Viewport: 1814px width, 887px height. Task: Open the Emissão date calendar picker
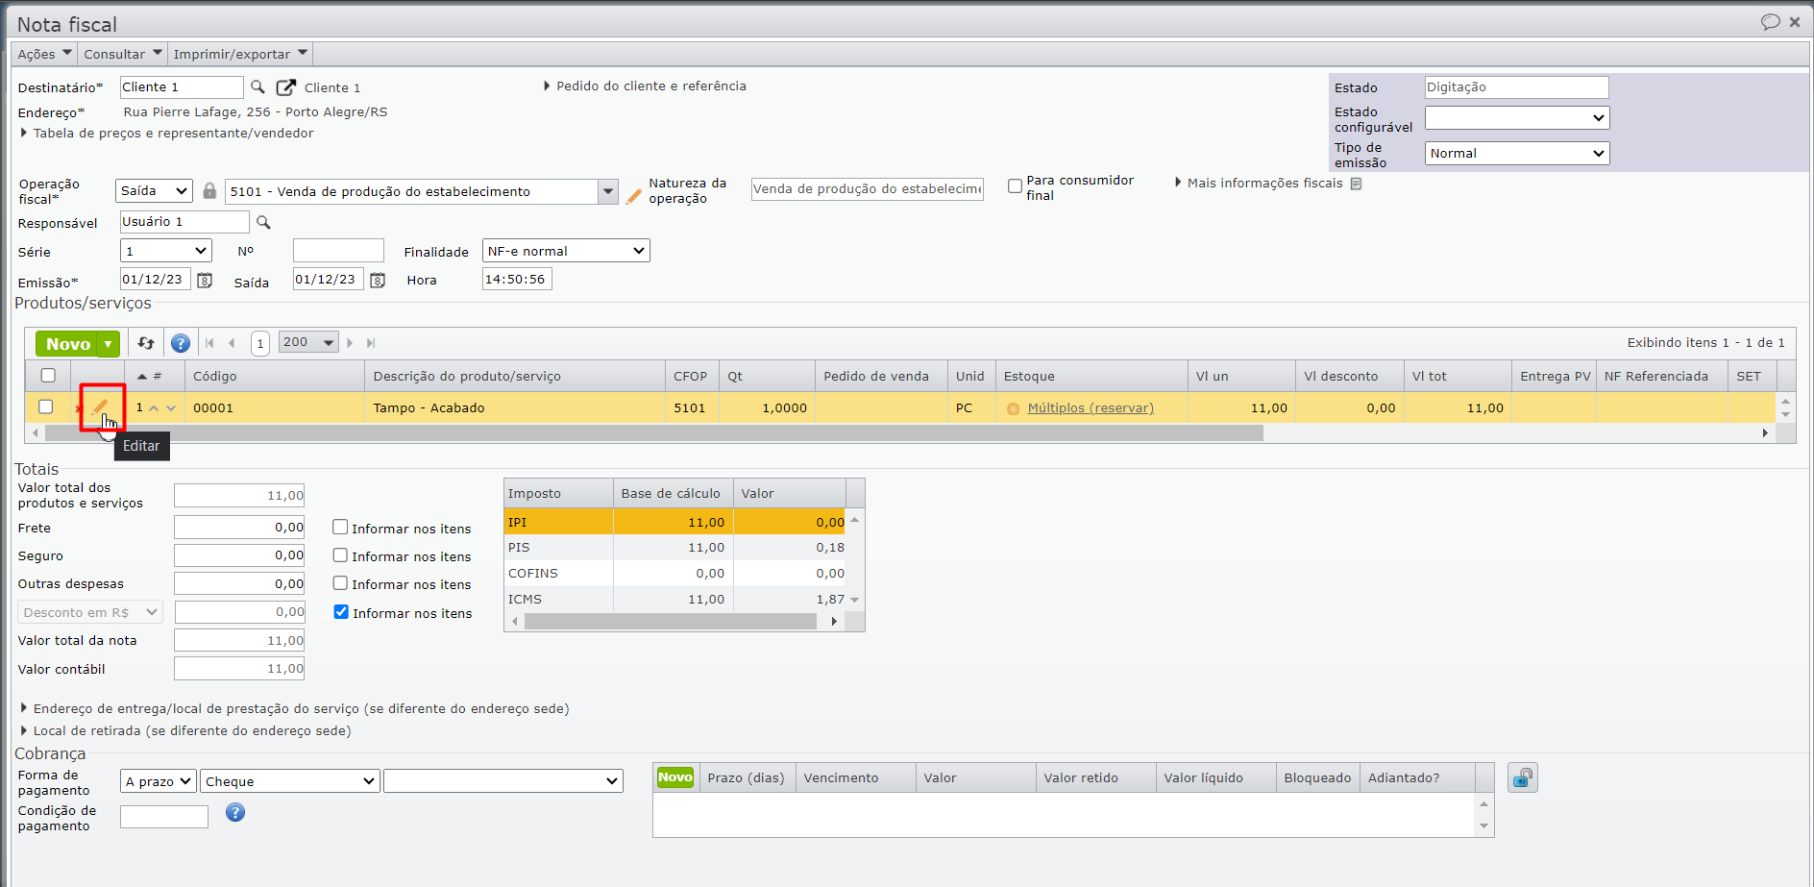pos(205,281)
